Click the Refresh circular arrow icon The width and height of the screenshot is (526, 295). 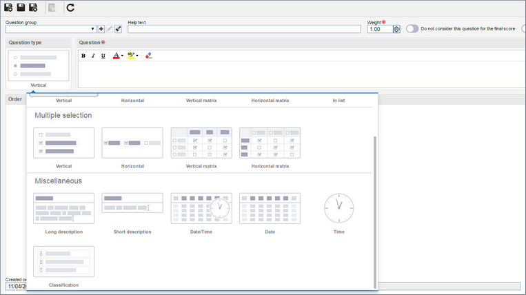[x=70, y=8]
